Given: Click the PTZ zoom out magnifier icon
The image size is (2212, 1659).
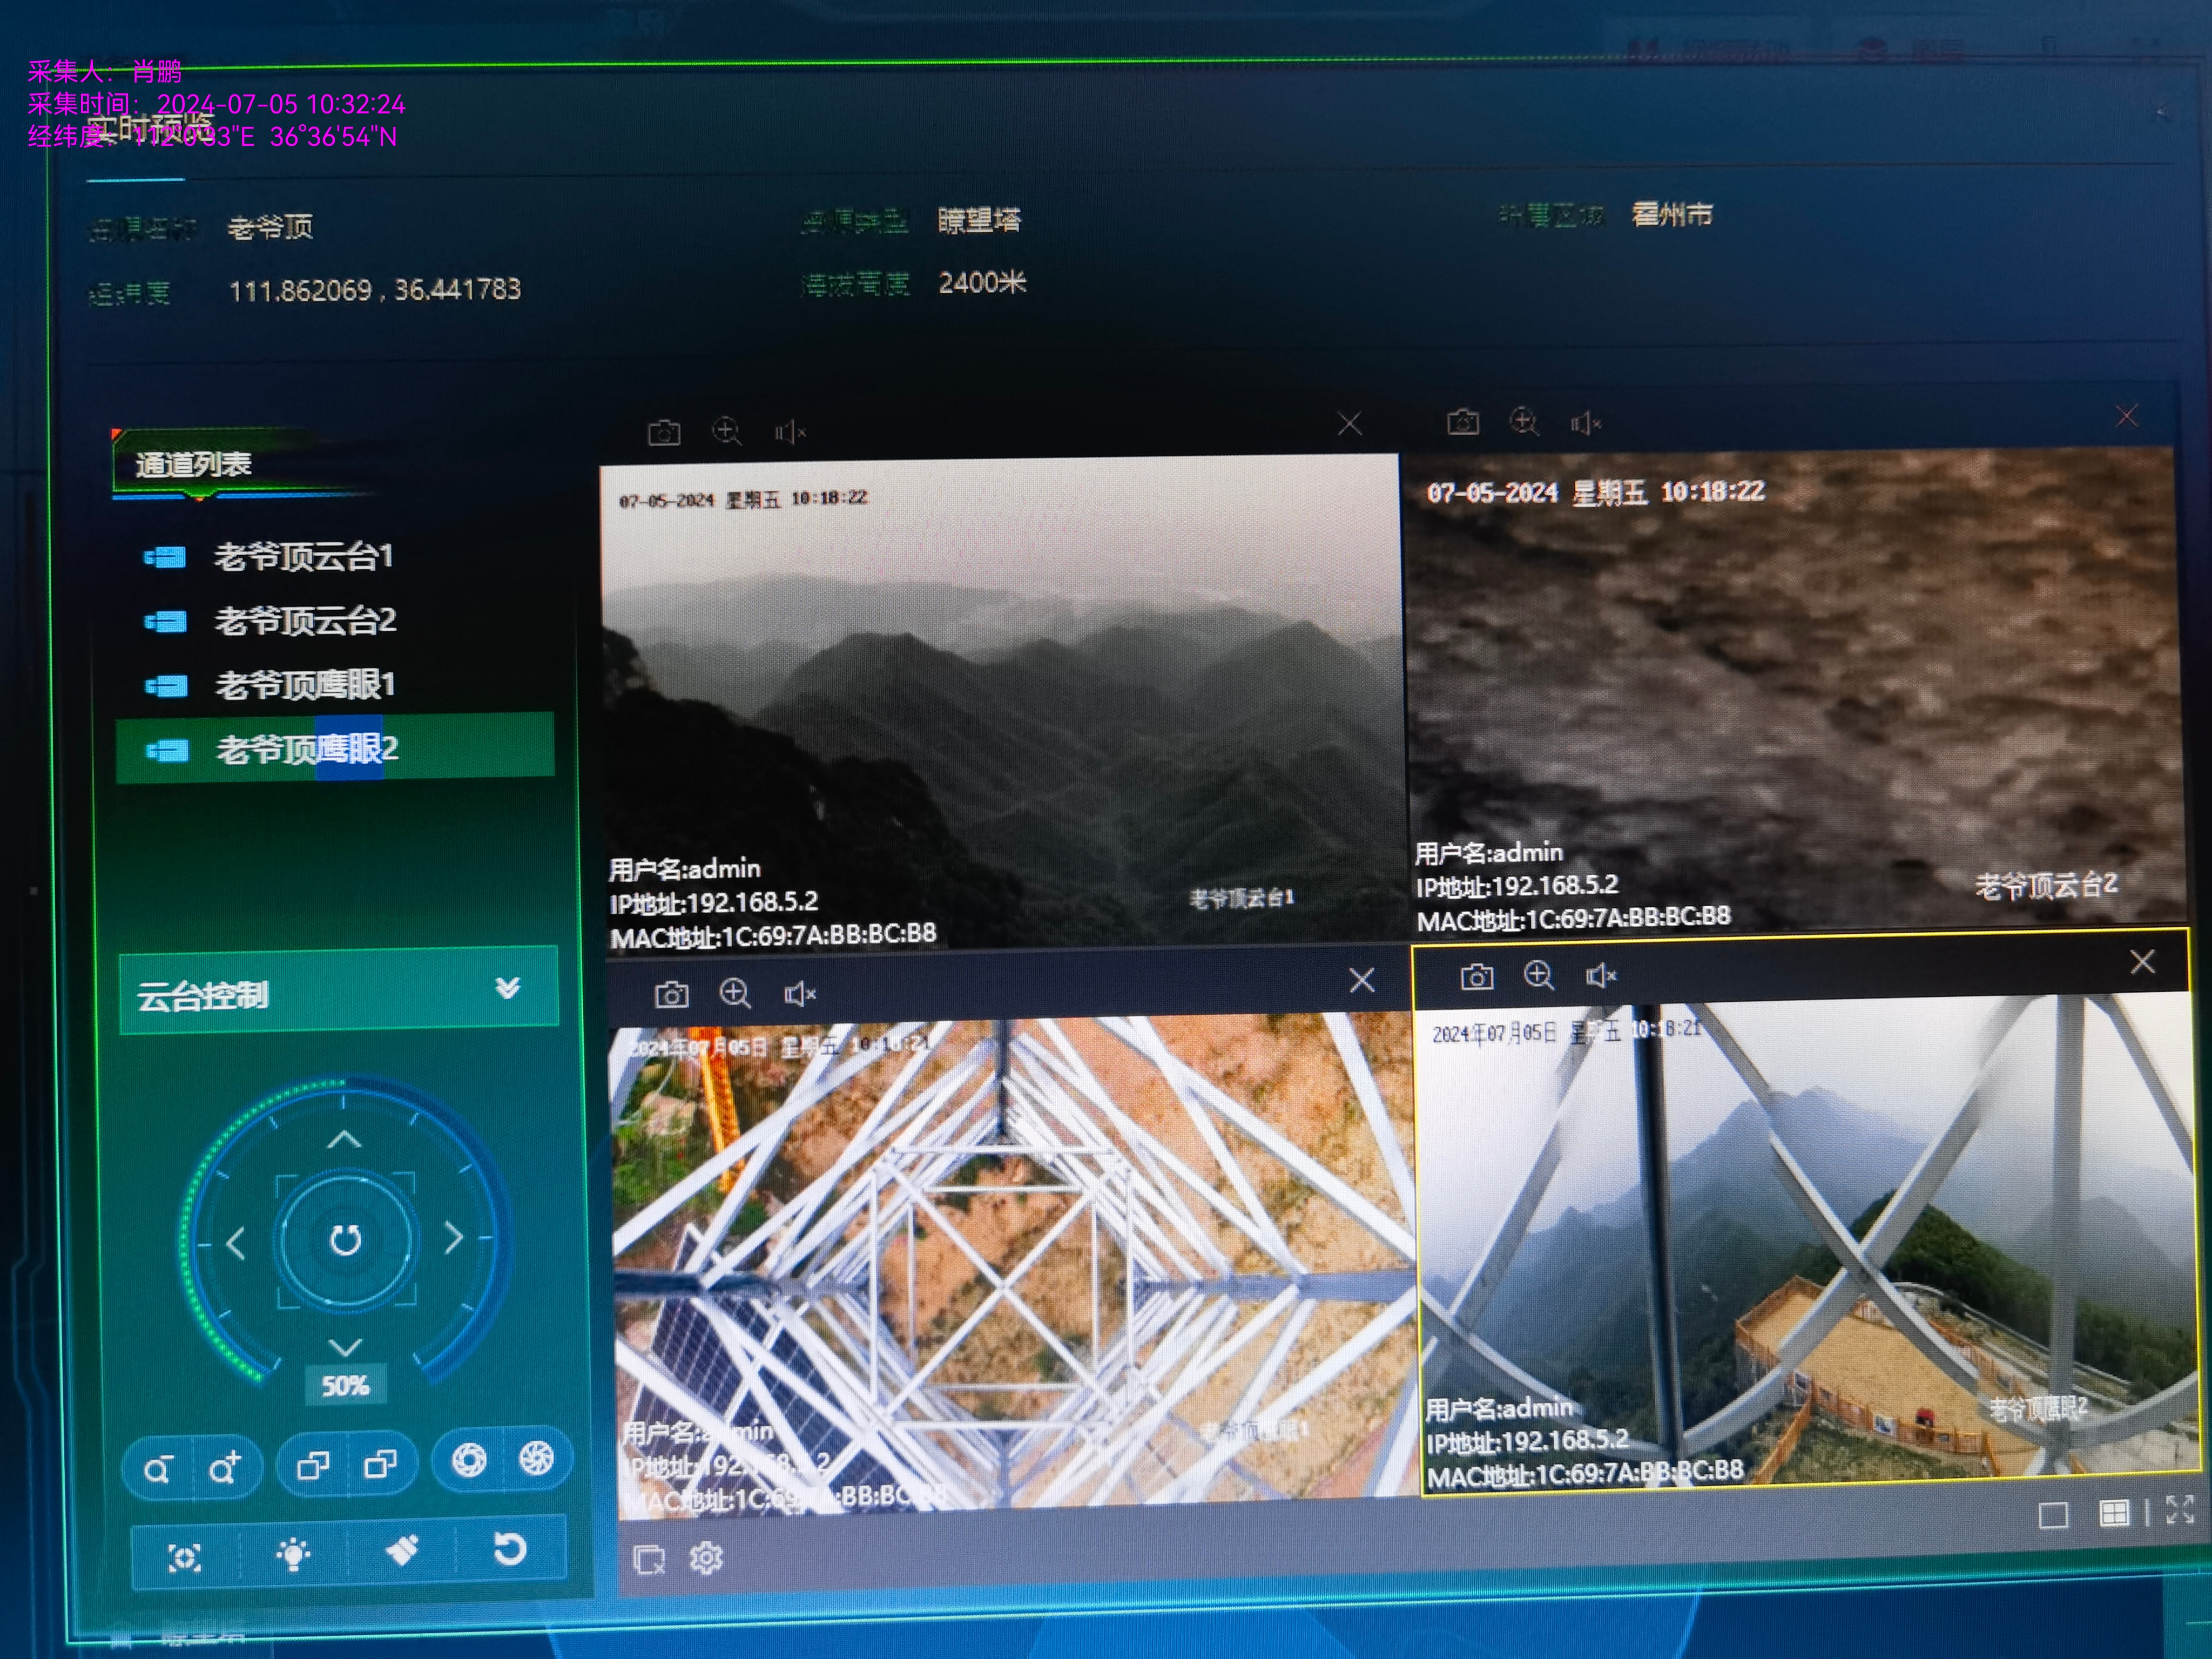Looking at the screenshot, I should 157,1470.
